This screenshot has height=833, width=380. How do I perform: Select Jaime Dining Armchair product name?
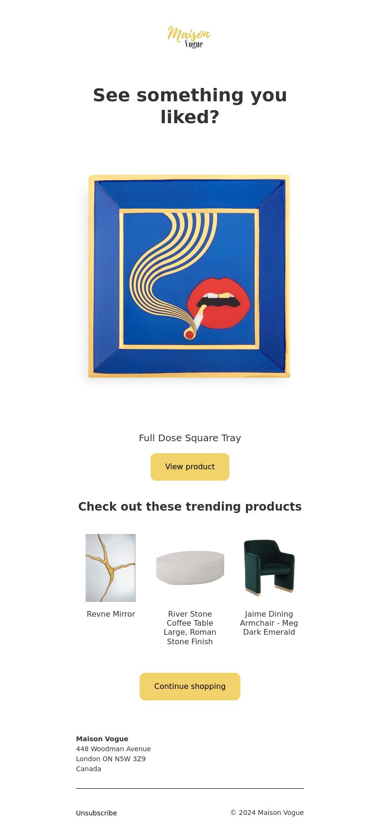tap(269, 623)
